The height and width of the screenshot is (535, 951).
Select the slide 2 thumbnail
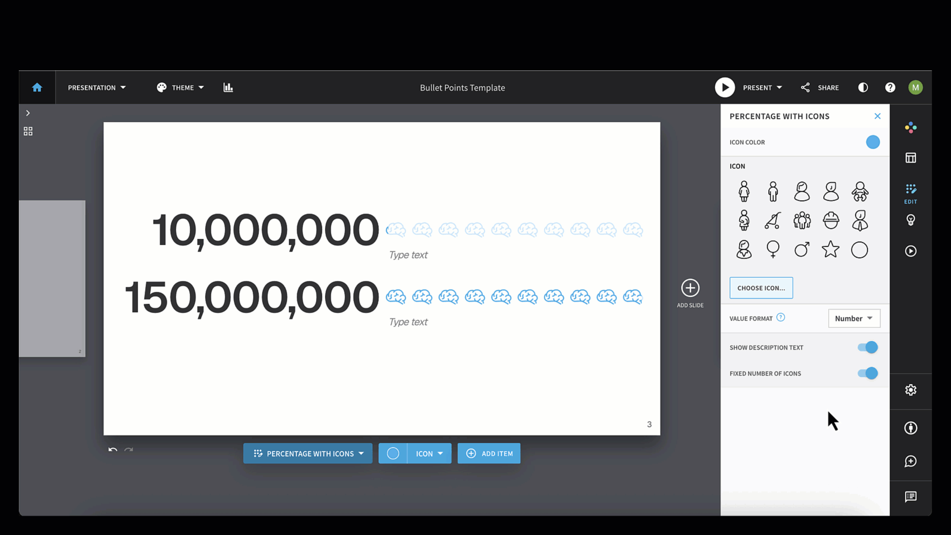click(x=52, y=278)
